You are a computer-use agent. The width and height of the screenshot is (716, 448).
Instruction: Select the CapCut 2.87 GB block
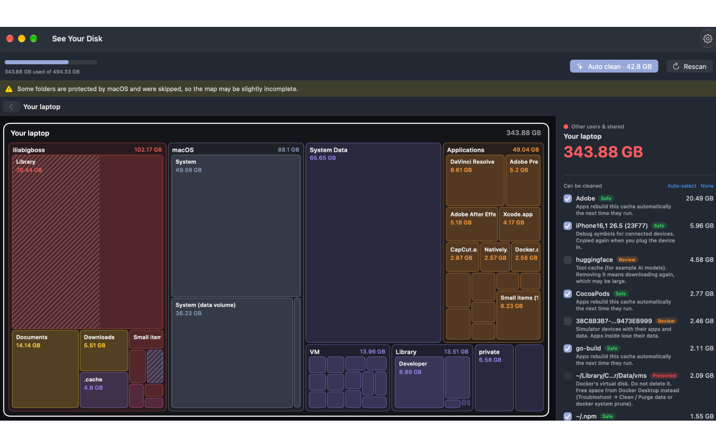[x=462, y=257]
